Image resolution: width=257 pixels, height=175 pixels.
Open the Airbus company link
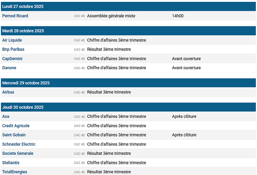pyautogui.click(x=8, y=92)
